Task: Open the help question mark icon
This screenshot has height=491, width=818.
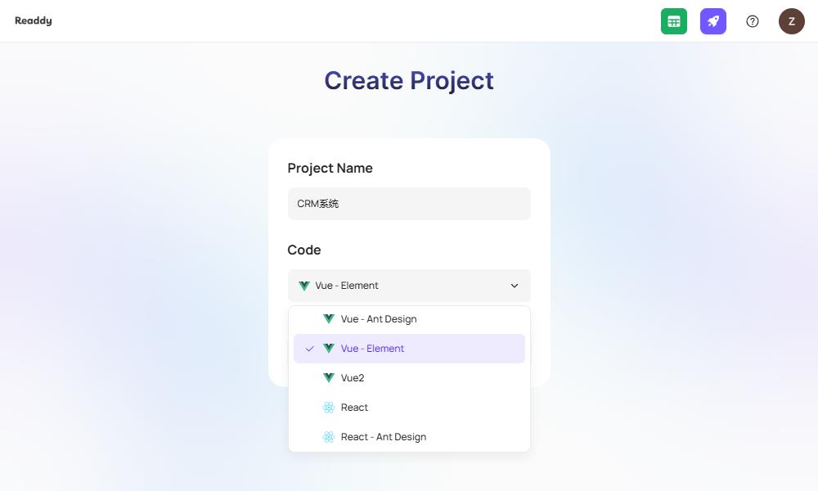Action: [x=753, y=21]
